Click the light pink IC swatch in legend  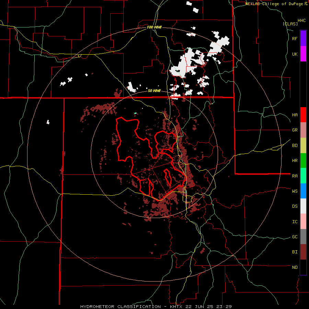pyautogui.click(x=303, y=221)
